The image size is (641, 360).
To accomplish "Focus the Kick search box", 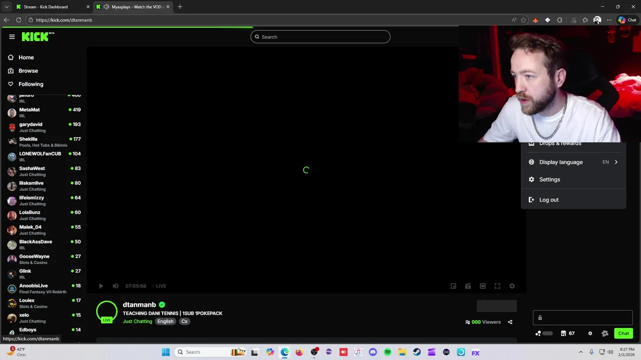I will pyautogui.click(x=320, y=36).
